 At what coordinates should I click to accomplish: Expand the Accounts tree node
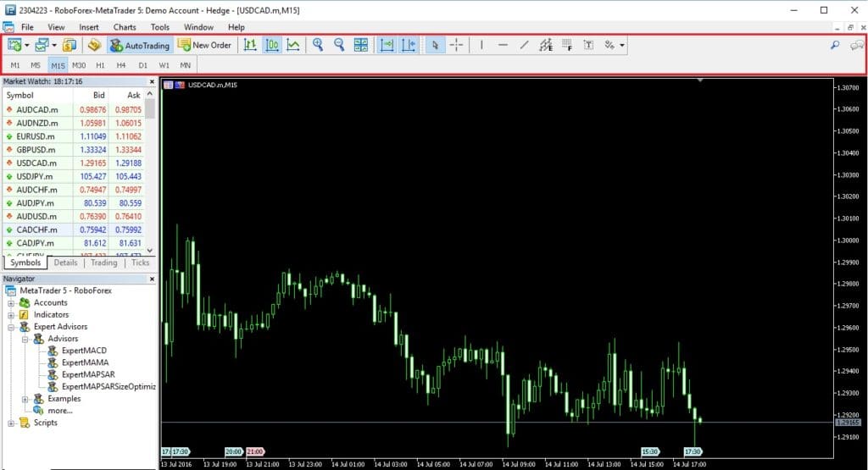click(x=10, y=303)
